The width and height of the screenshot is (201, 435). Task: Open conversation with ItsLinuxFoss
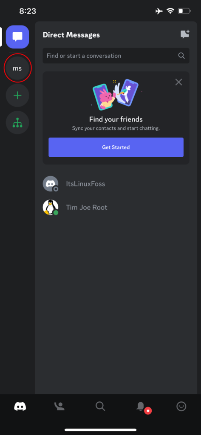point(116,184)
